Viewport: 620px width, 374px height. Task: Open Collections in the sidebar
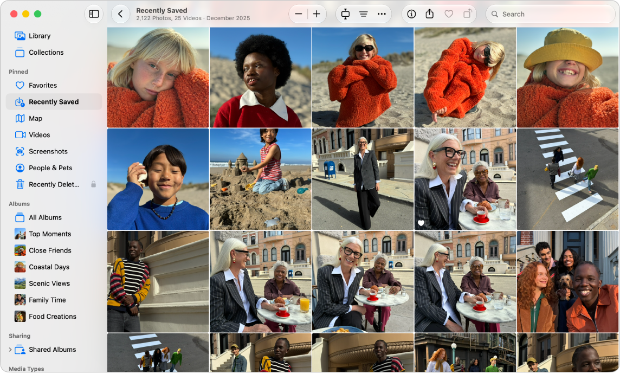click(x=54, y=53)
